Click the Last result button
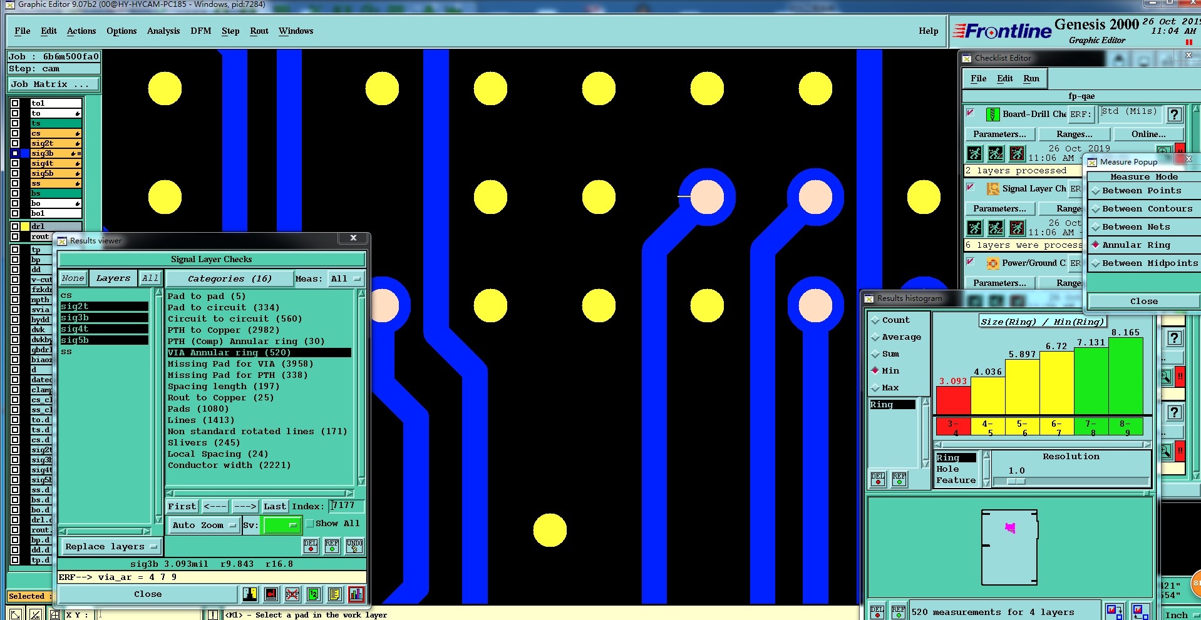The width and height of the screenshot is (1201, 620). pos(274,506)
